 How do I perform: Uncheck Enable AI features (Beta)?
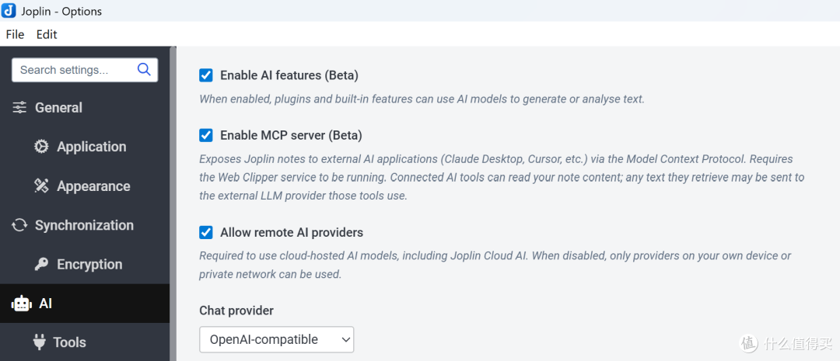pyautogui.click(x=205, y=75)
